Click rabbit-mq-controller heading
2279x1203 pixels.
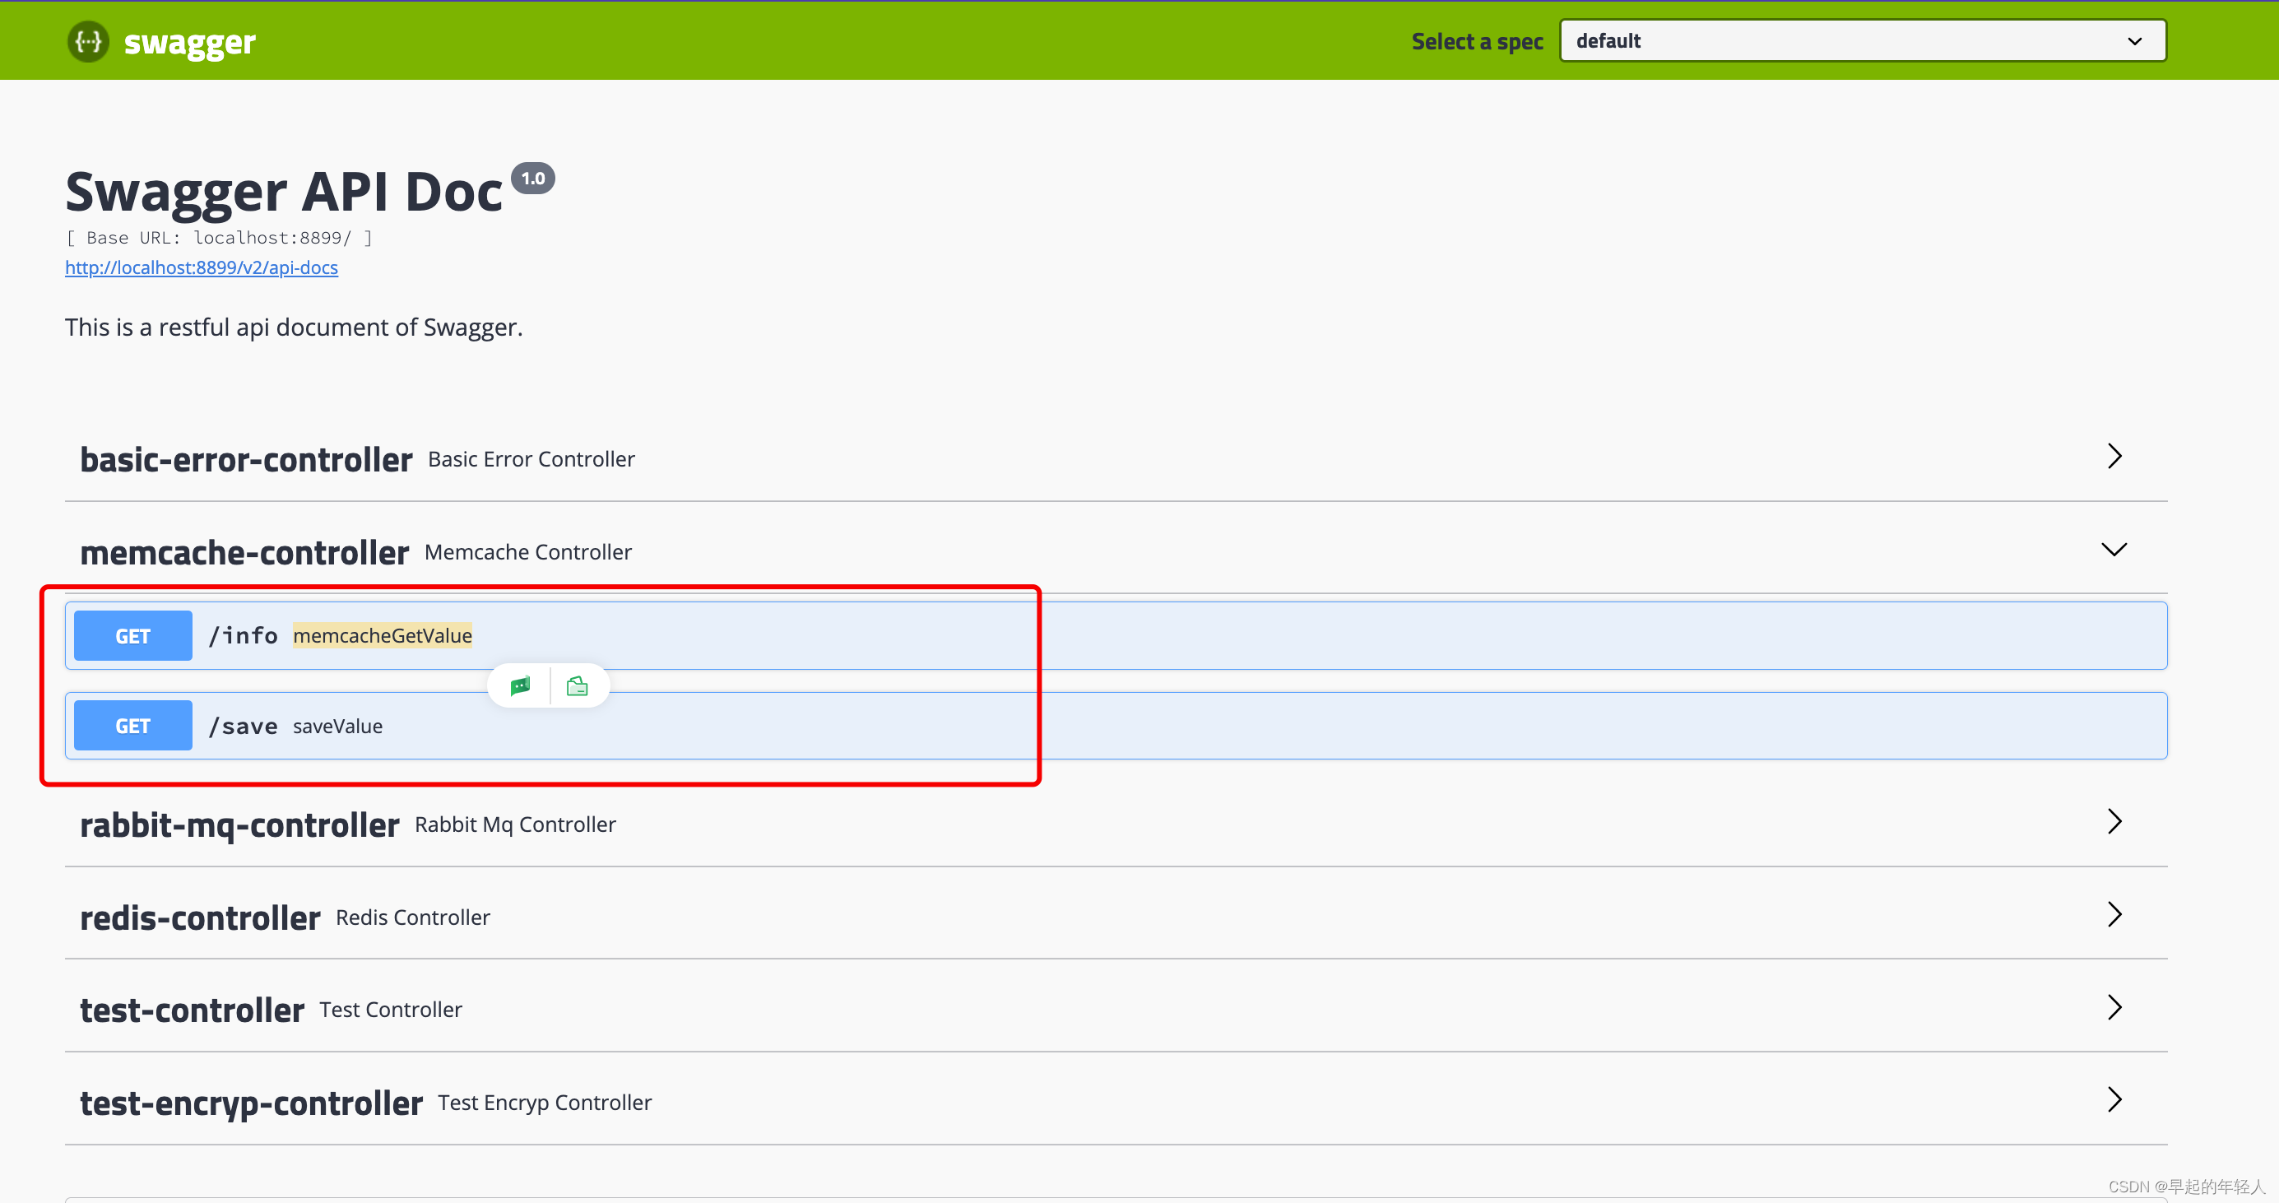coord(239,825)
